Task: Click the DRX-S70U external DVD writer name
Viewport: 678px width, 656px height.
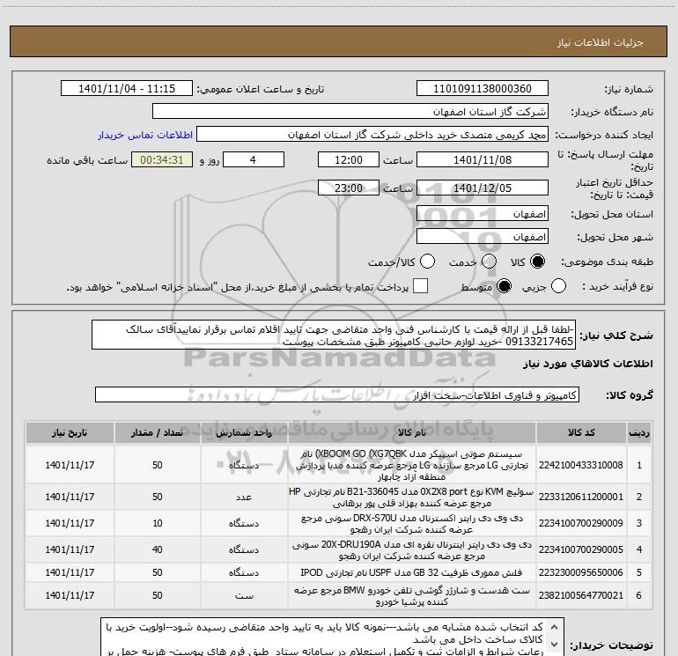Action: click(x=412, y=523)
